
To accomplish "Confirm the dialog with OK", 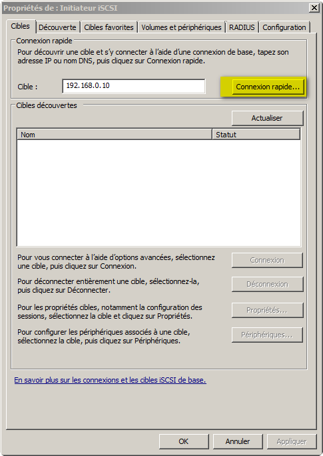I will pos(184,441).
